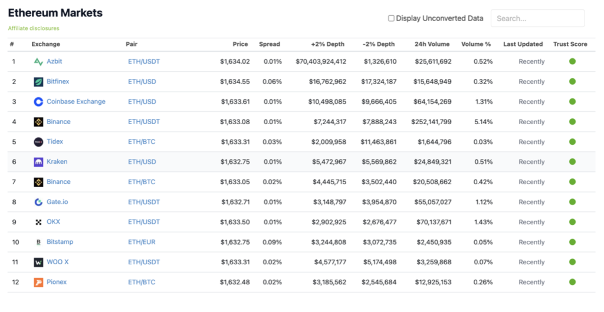Click the green trust score dot for Azbit
The height and width of the screenshot is (312, 604).
coord(572,61)
